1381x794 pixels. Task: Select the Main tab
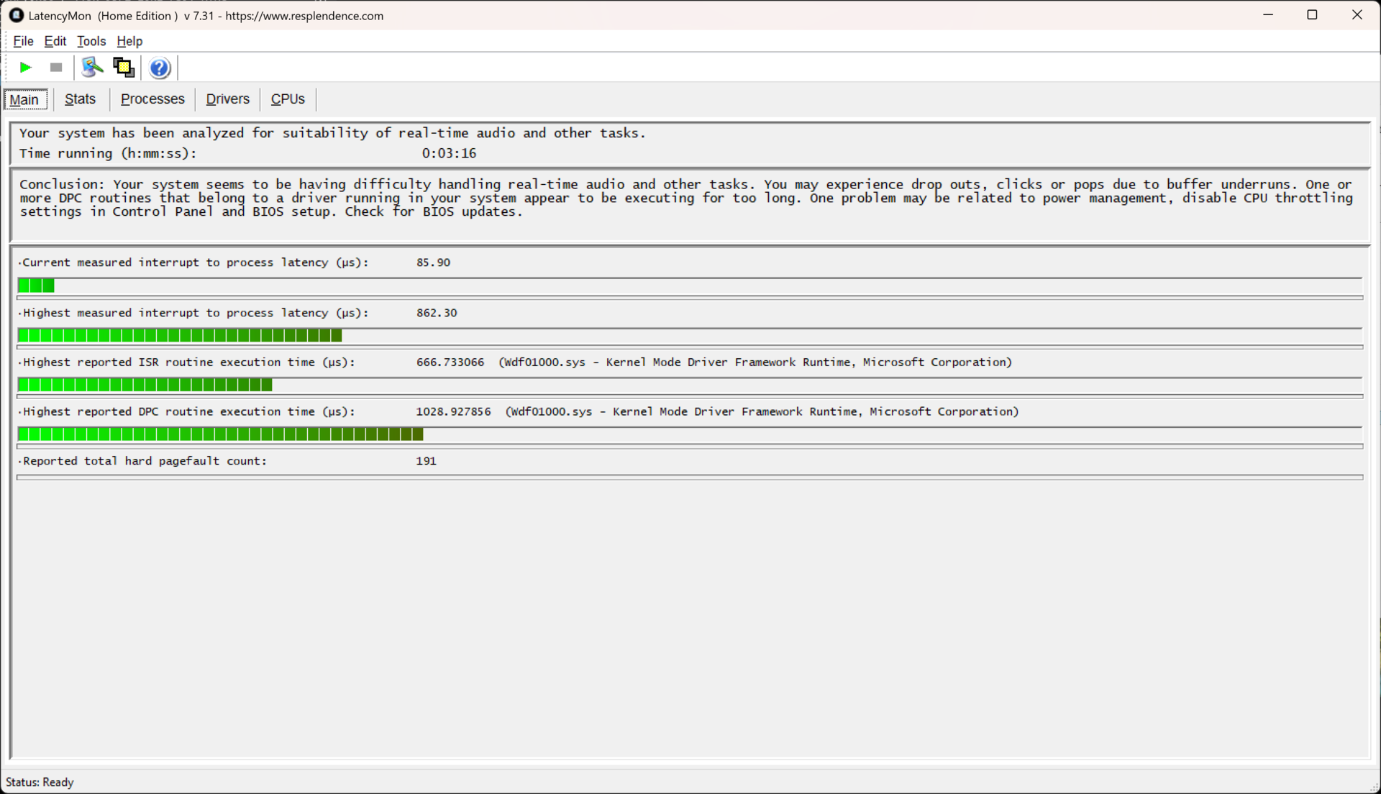[24, 100]
